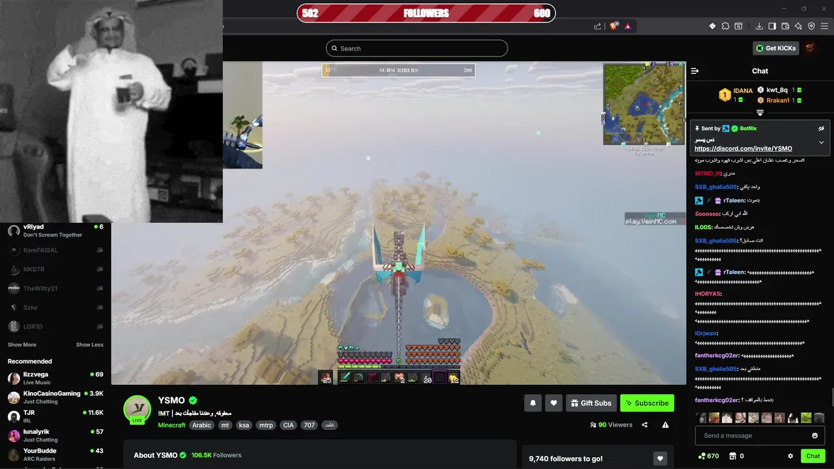Share the stream via share icon
This screenshot has height=469, width=834.
(644, 425)
